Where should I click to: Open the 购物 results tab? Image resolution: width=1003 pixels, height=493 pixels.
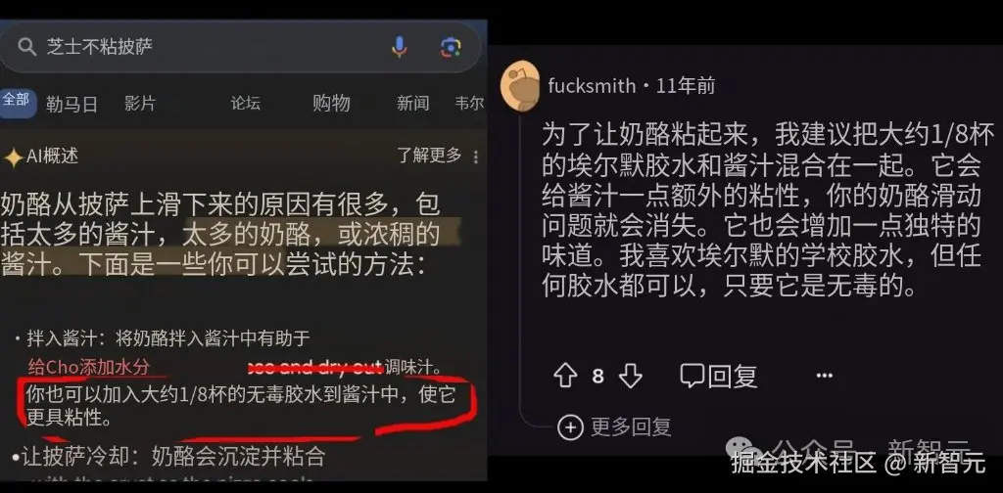click(331, 103)
